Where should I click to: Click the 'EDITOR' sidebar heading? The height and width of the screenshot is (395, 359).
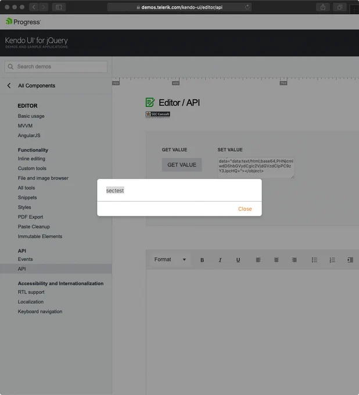27,106
